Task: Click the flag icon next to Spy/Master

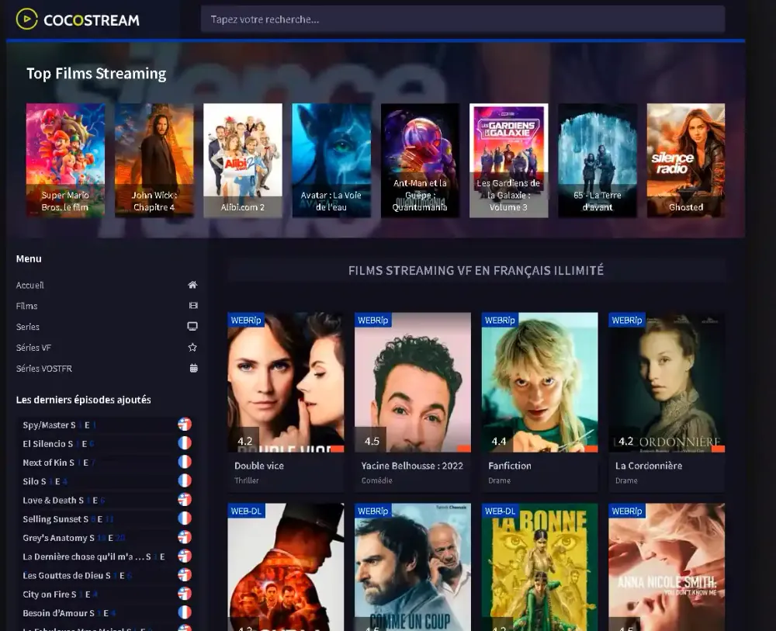Action: coord(184,424)
